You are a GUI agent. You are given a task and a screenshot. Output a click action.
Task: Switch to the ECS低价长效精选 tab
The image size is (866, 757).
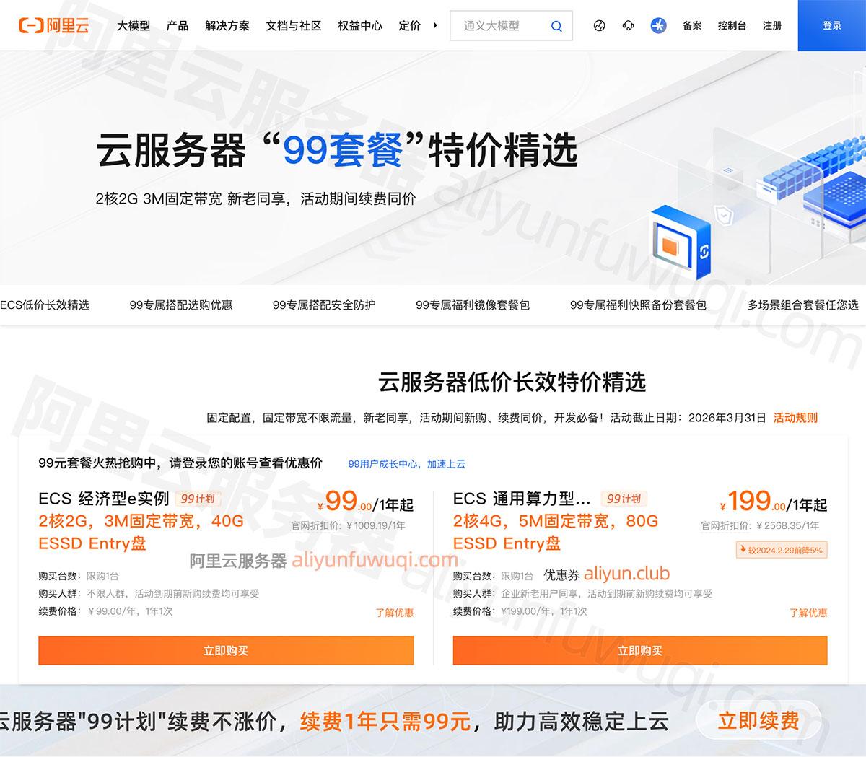click(45, 305)
